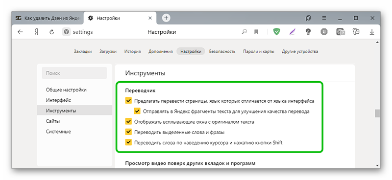This screenshot has width=392, height=180.
Task: Switch to the Как удалить Дзен tab
Action: [48, 18]
